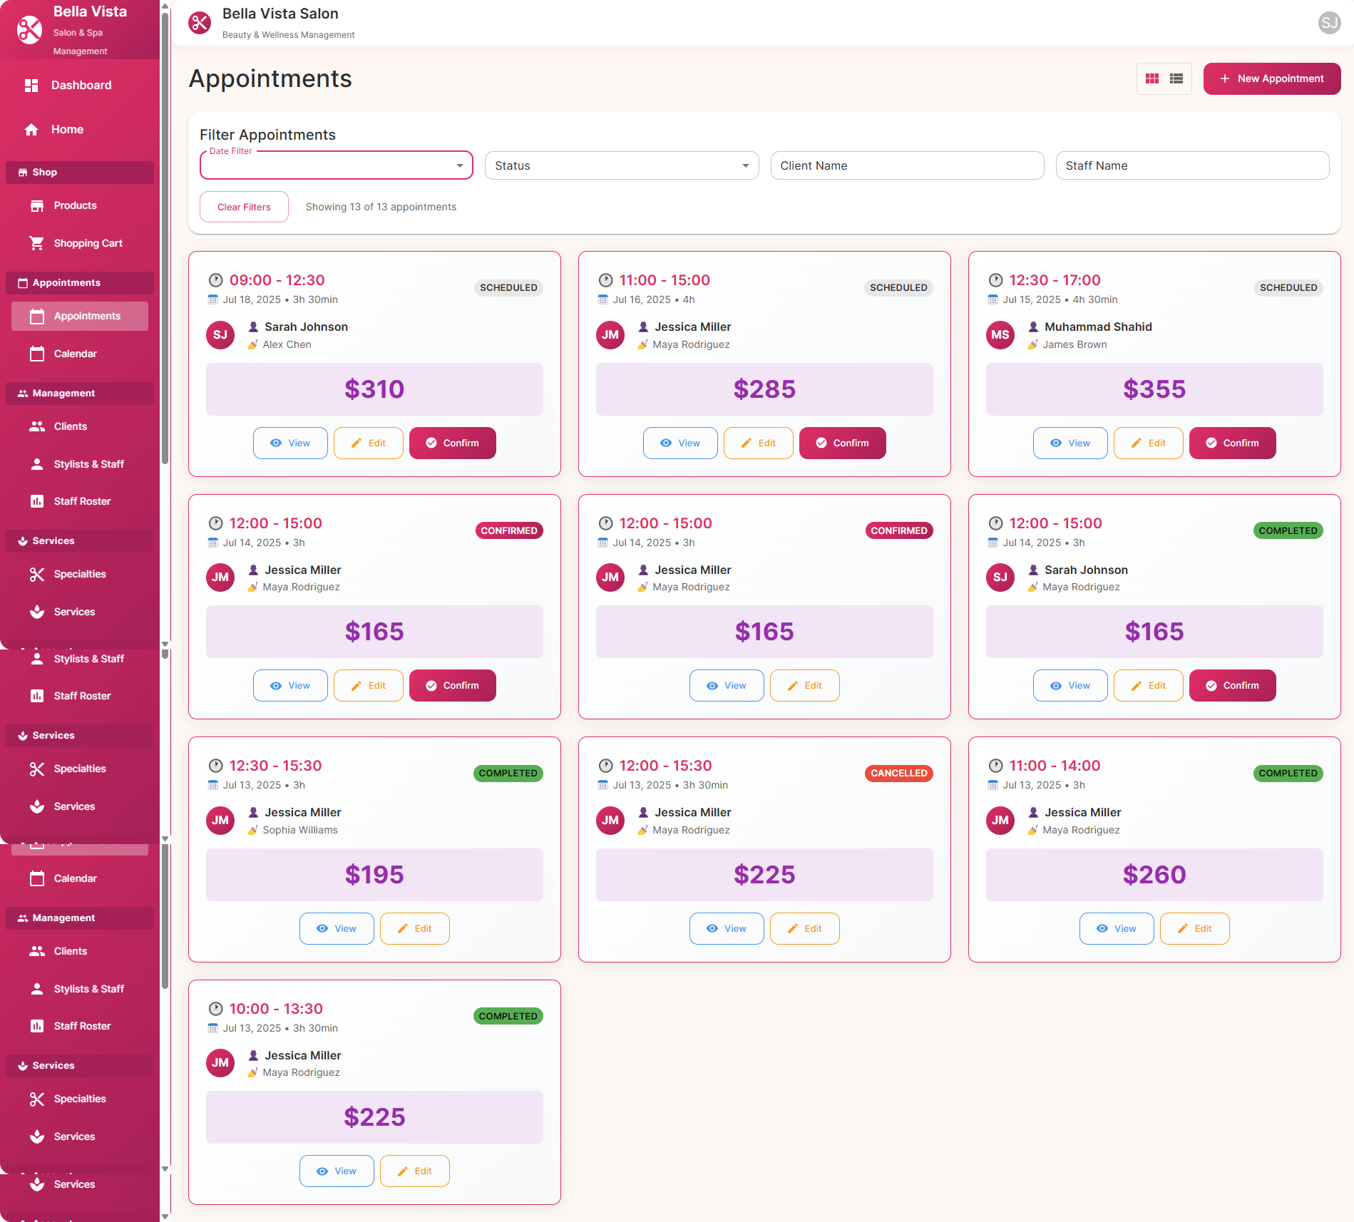The image size is (1354, 1222).
Task: Open Clients under Management section
Action: (x=70, y=426)
